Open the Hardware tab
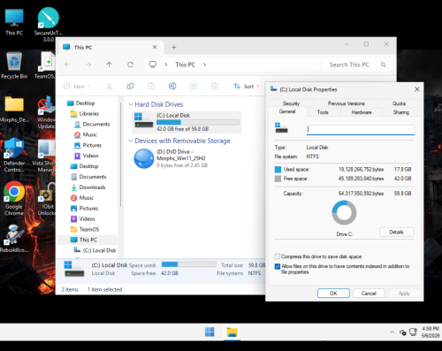This screenshot has height=351, width=442. [x=362, y=112]
